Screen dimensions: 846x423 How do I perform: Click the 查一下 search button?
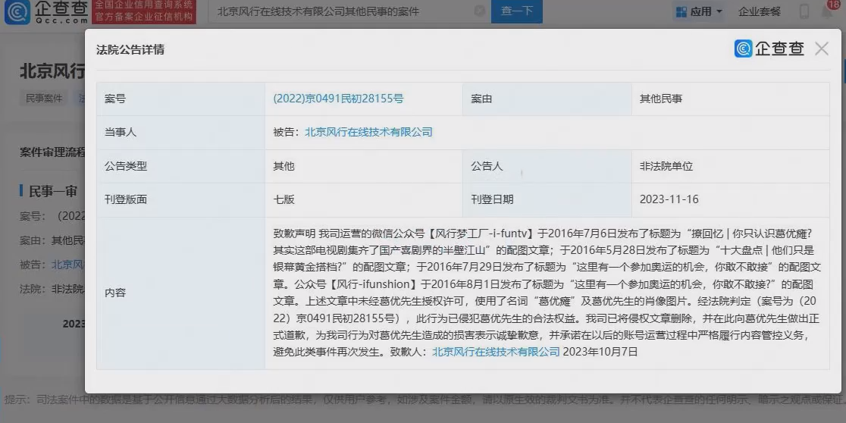517,11
